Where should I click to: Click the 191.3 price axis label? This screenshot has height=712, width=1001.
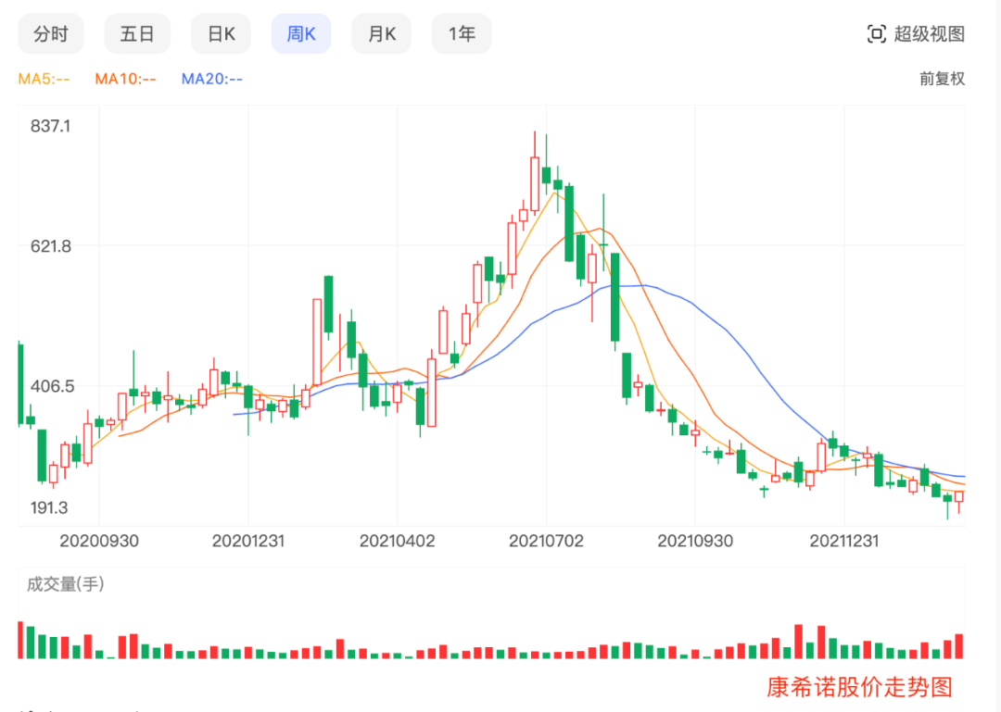click(49, 507)
